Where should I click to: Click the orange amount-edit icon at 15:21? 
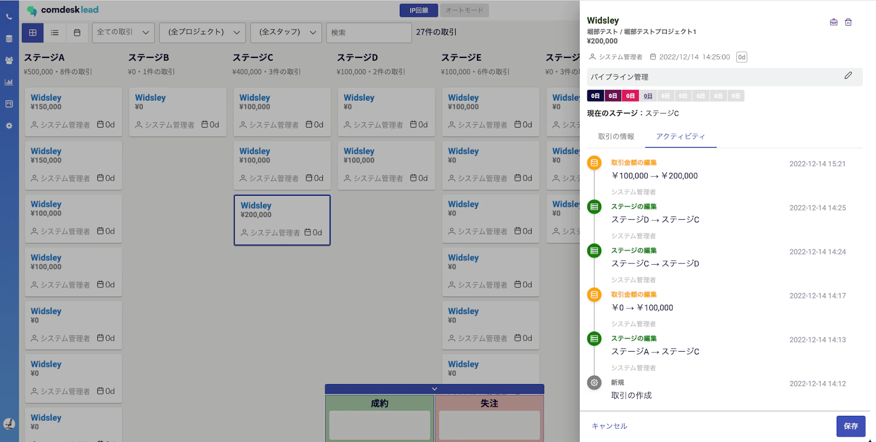[594, 163]
